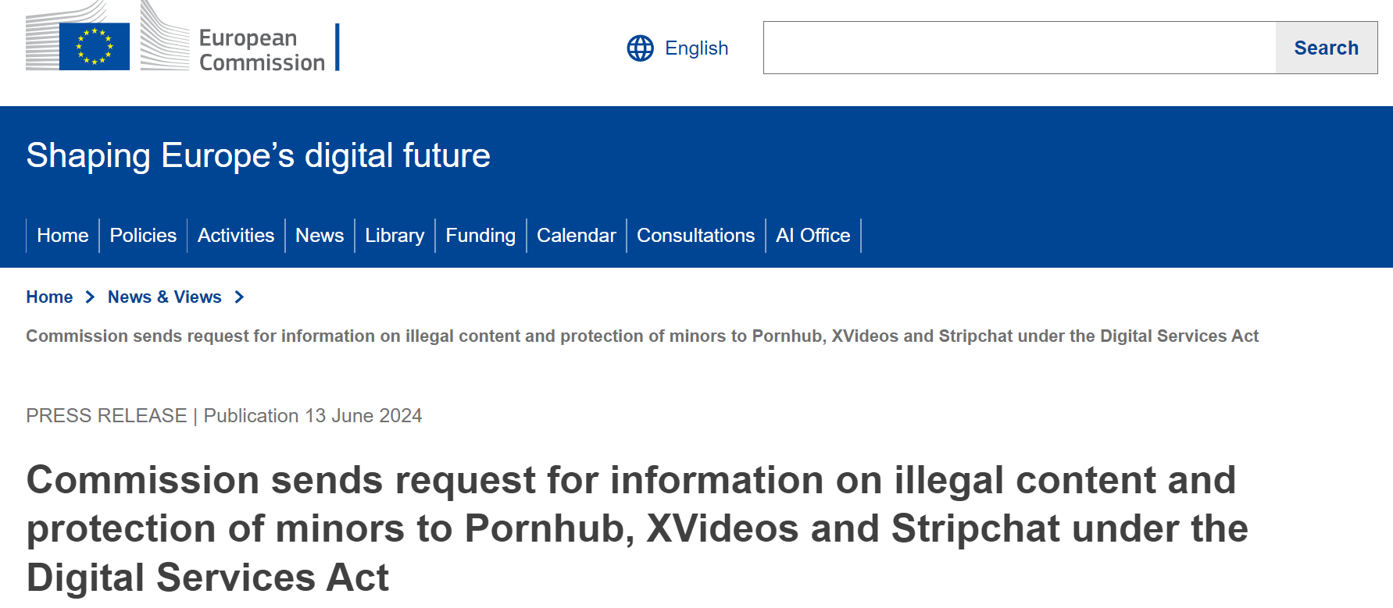Open the Consultations menu item
The image size is (1393, 608).
[695, 236]
